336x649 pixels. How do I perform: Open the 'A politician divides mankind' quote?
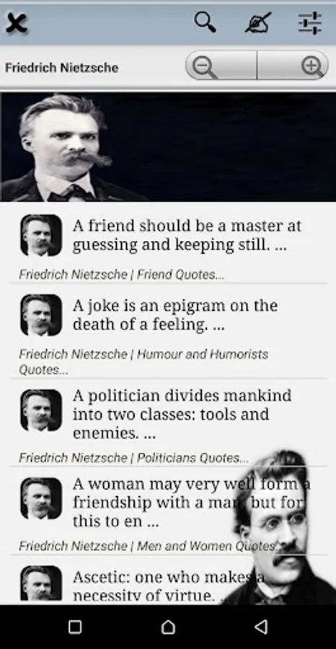182,415
